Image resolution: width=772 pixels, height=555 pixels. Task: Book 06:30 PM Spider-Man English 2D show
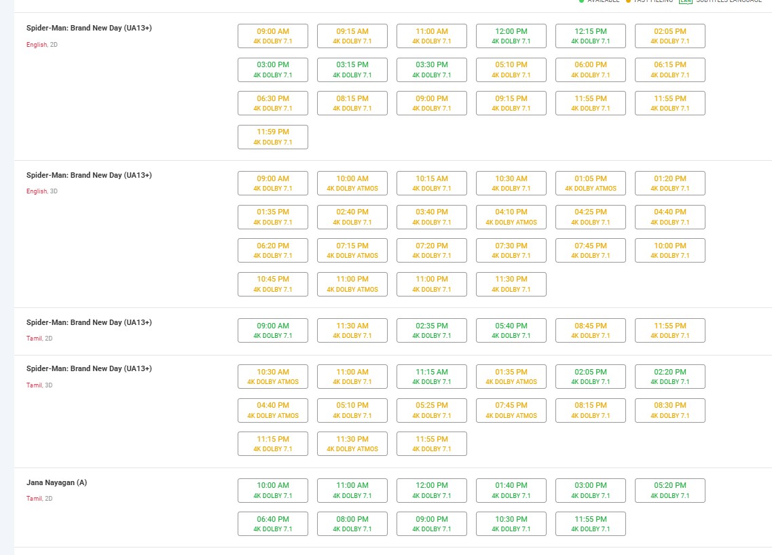pos(273,103)
